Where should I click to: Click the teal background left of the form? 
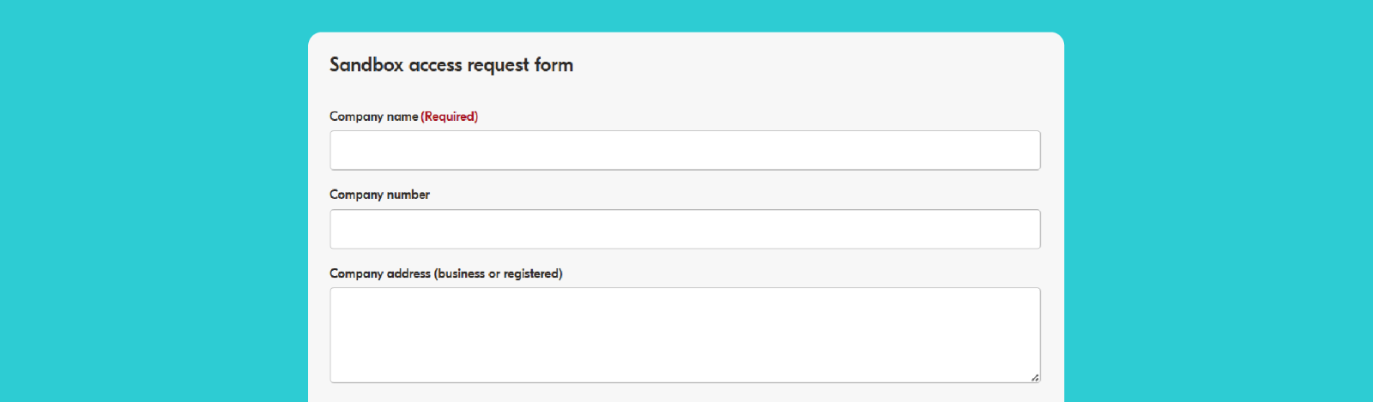[154, 214]
